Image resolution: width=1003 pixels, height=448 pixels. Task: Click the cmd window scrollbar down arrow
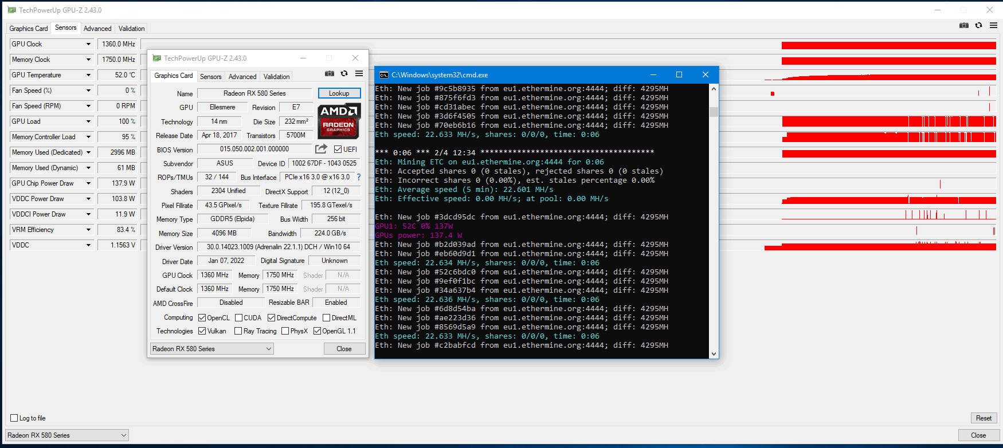coord(714,354)
